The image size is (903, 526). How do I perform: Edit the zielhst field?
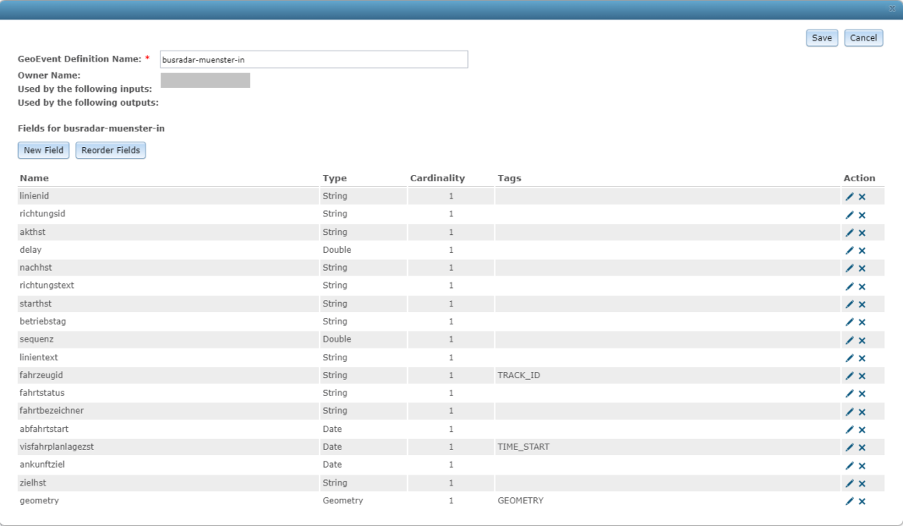coord(849,483)
